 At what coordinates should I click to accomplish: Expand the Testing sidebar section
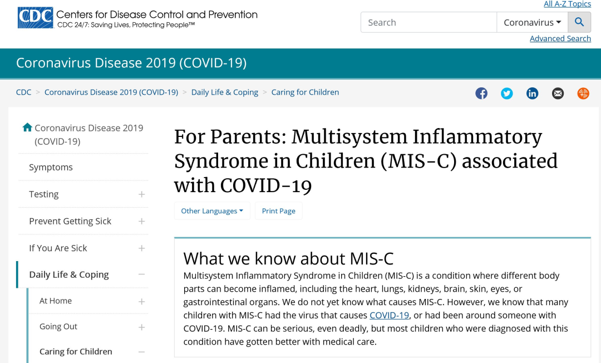coord(141,194)
